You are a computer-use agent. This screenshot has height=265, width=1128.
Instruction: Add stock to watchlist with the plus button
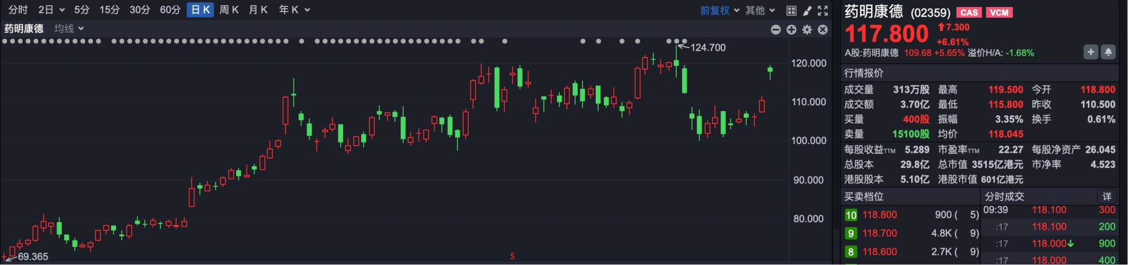tap(1091, 52)
